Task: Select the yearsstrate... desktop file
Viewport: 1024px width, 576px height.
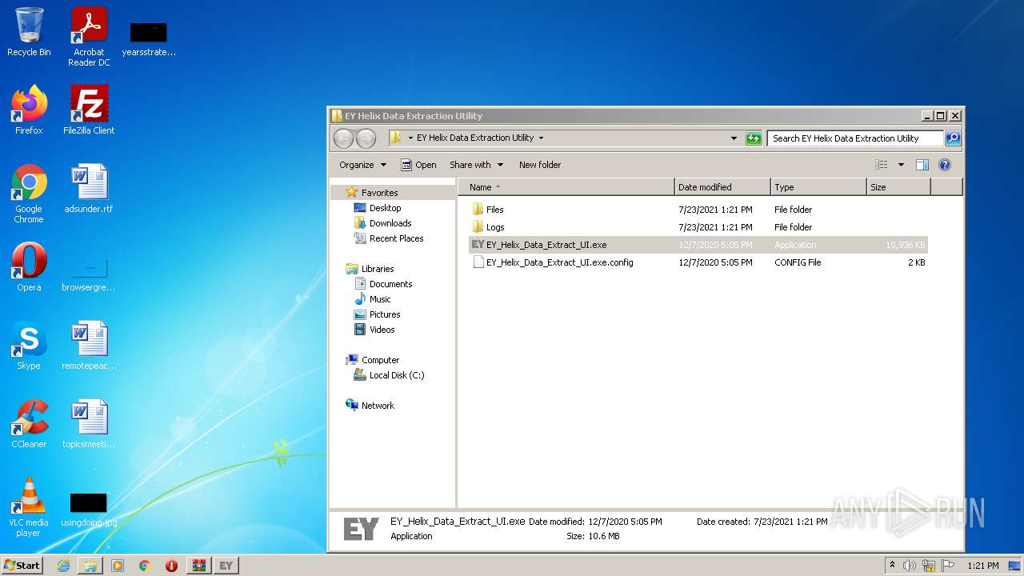Action: coord(149,38)
